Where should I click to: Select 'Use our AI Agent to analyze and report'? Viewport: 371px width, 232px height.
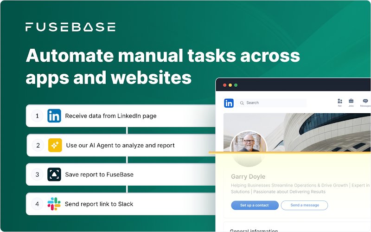pos(121,145)
